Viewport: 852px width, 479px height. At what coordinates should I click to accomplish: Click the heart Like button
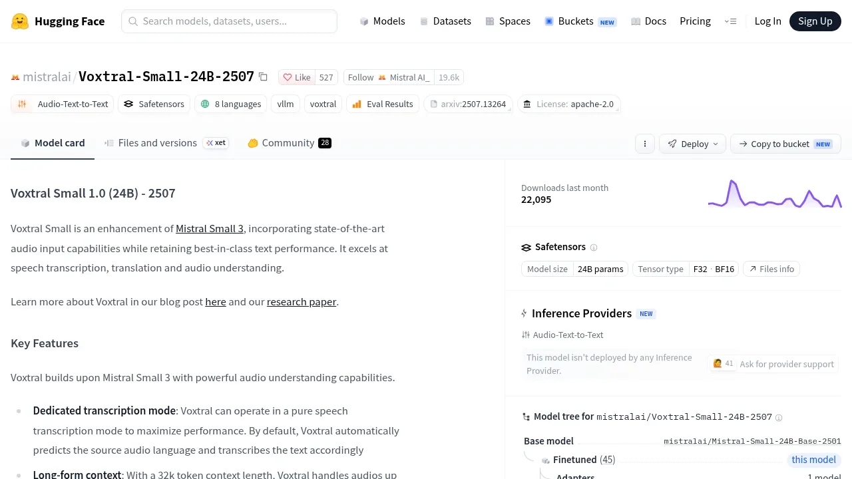point(297,77)
